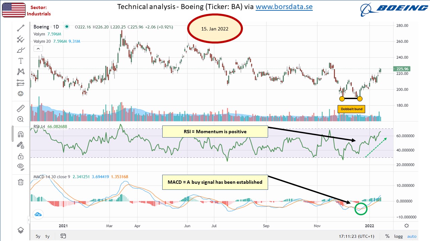
Task: Toggle logg logarithmic scale
Action: pos(398,236)
